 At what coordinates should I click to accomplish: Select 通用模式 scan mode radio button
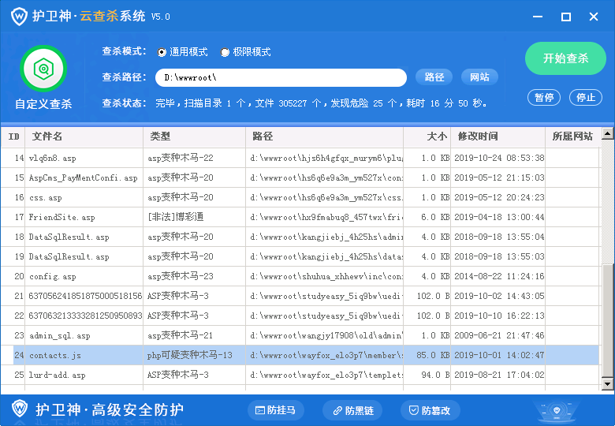162,52
